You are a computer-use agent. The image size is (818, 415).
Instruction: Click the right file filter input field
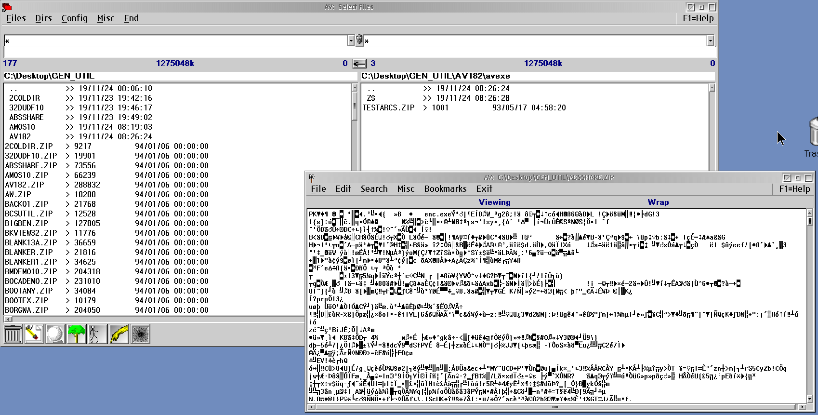click(x=535, y=41)
